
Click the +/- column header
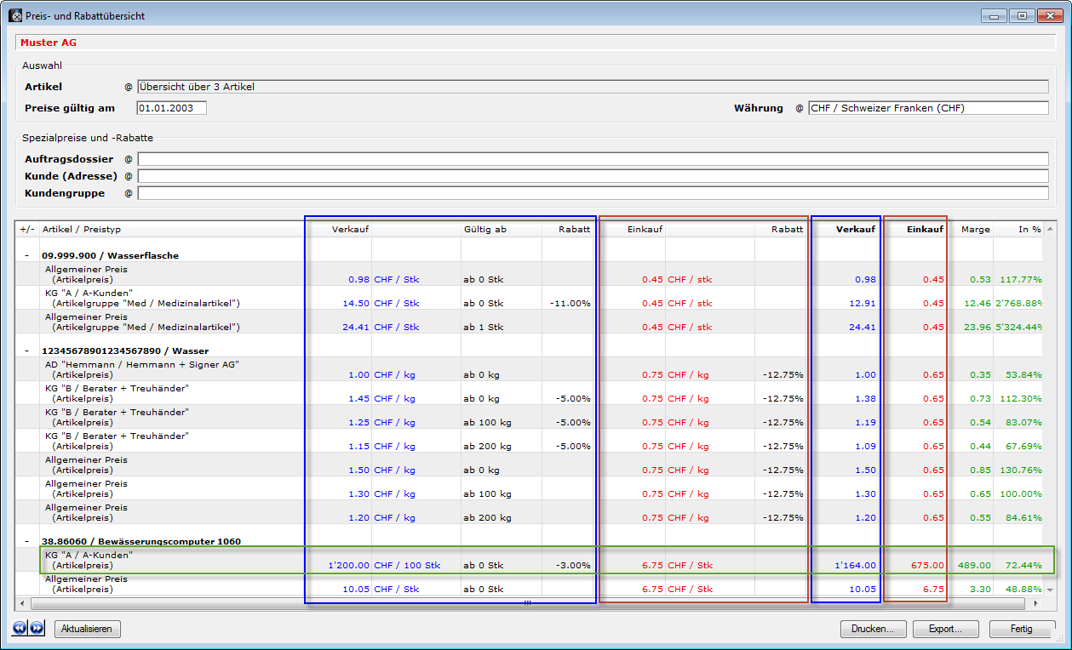pos(26,229)
